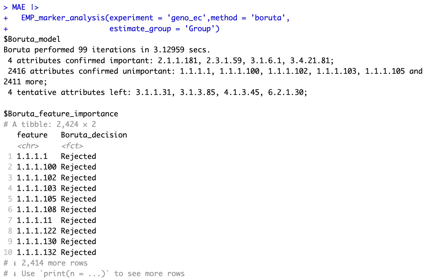431x280 pixels.
Task: Click the $Boruta_model heading
Action: [x=32, y=39]
